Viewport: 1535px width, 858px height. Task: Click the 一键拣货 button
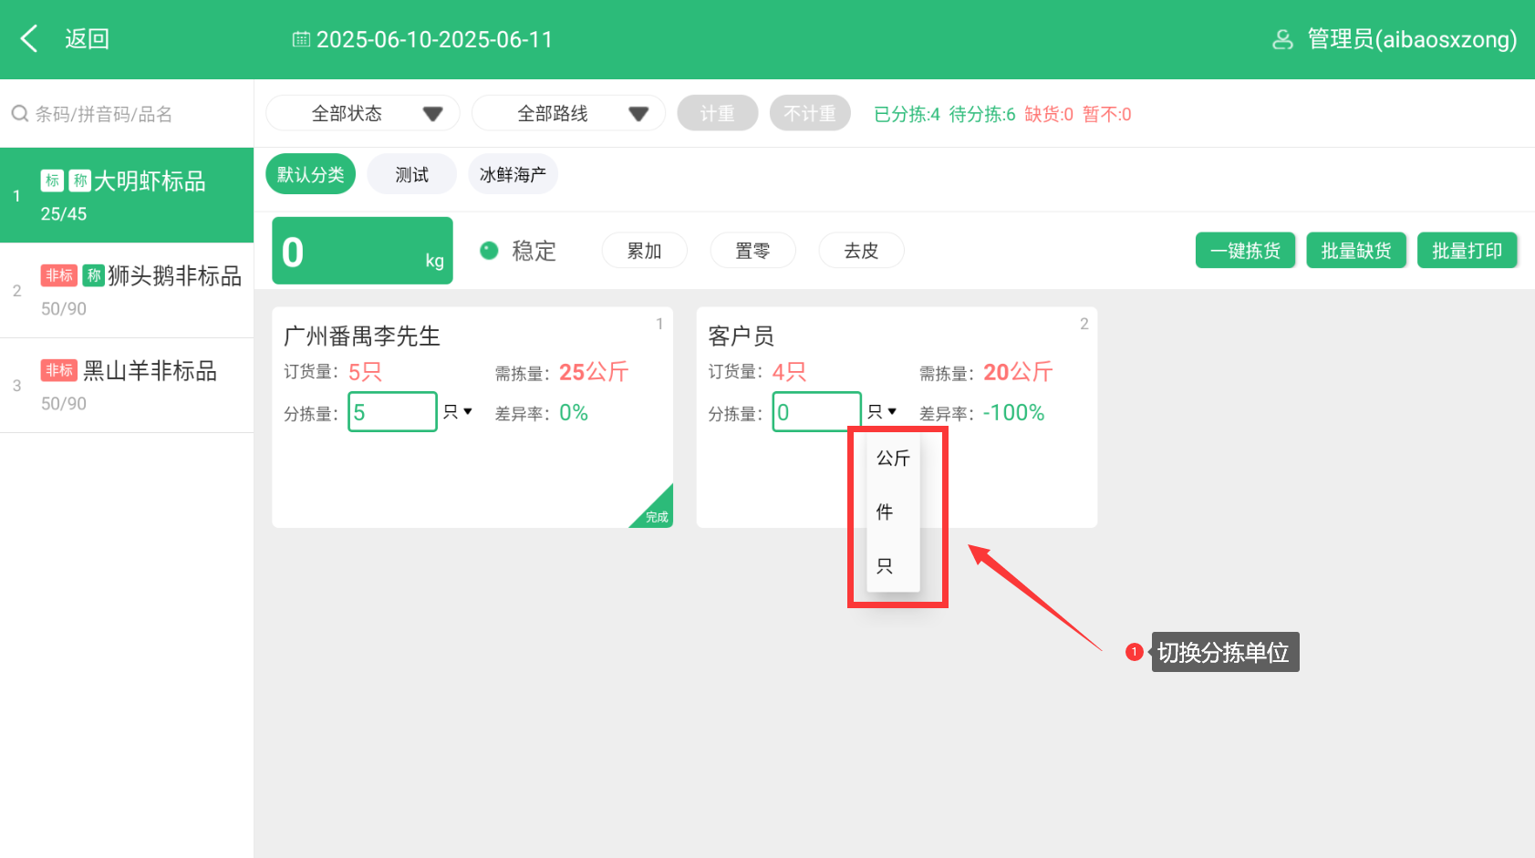(x=1245, y=251)
